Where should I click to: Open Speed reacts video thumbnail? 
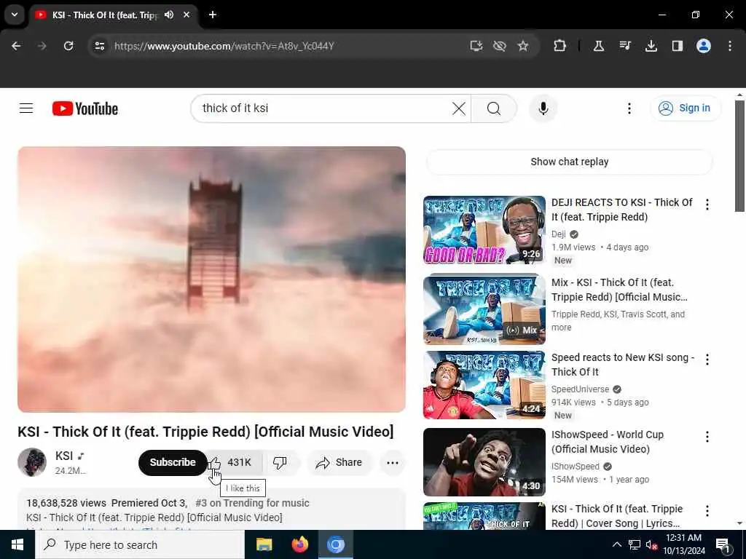484,385
